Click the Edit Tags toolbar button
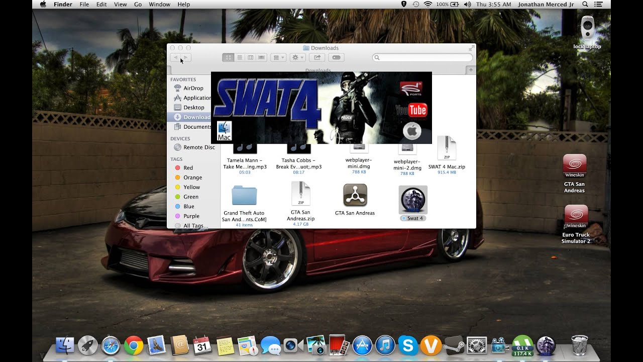Image resolution: width=643 pixels, height=362 pixels. point(337,58)
